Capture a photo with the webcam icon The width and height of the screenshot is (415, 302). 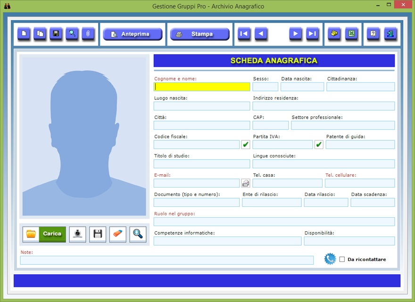[x=77, y=234]
